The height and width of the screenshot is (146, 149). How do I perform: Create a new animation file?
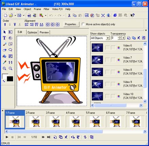click(x=5, y=15)
